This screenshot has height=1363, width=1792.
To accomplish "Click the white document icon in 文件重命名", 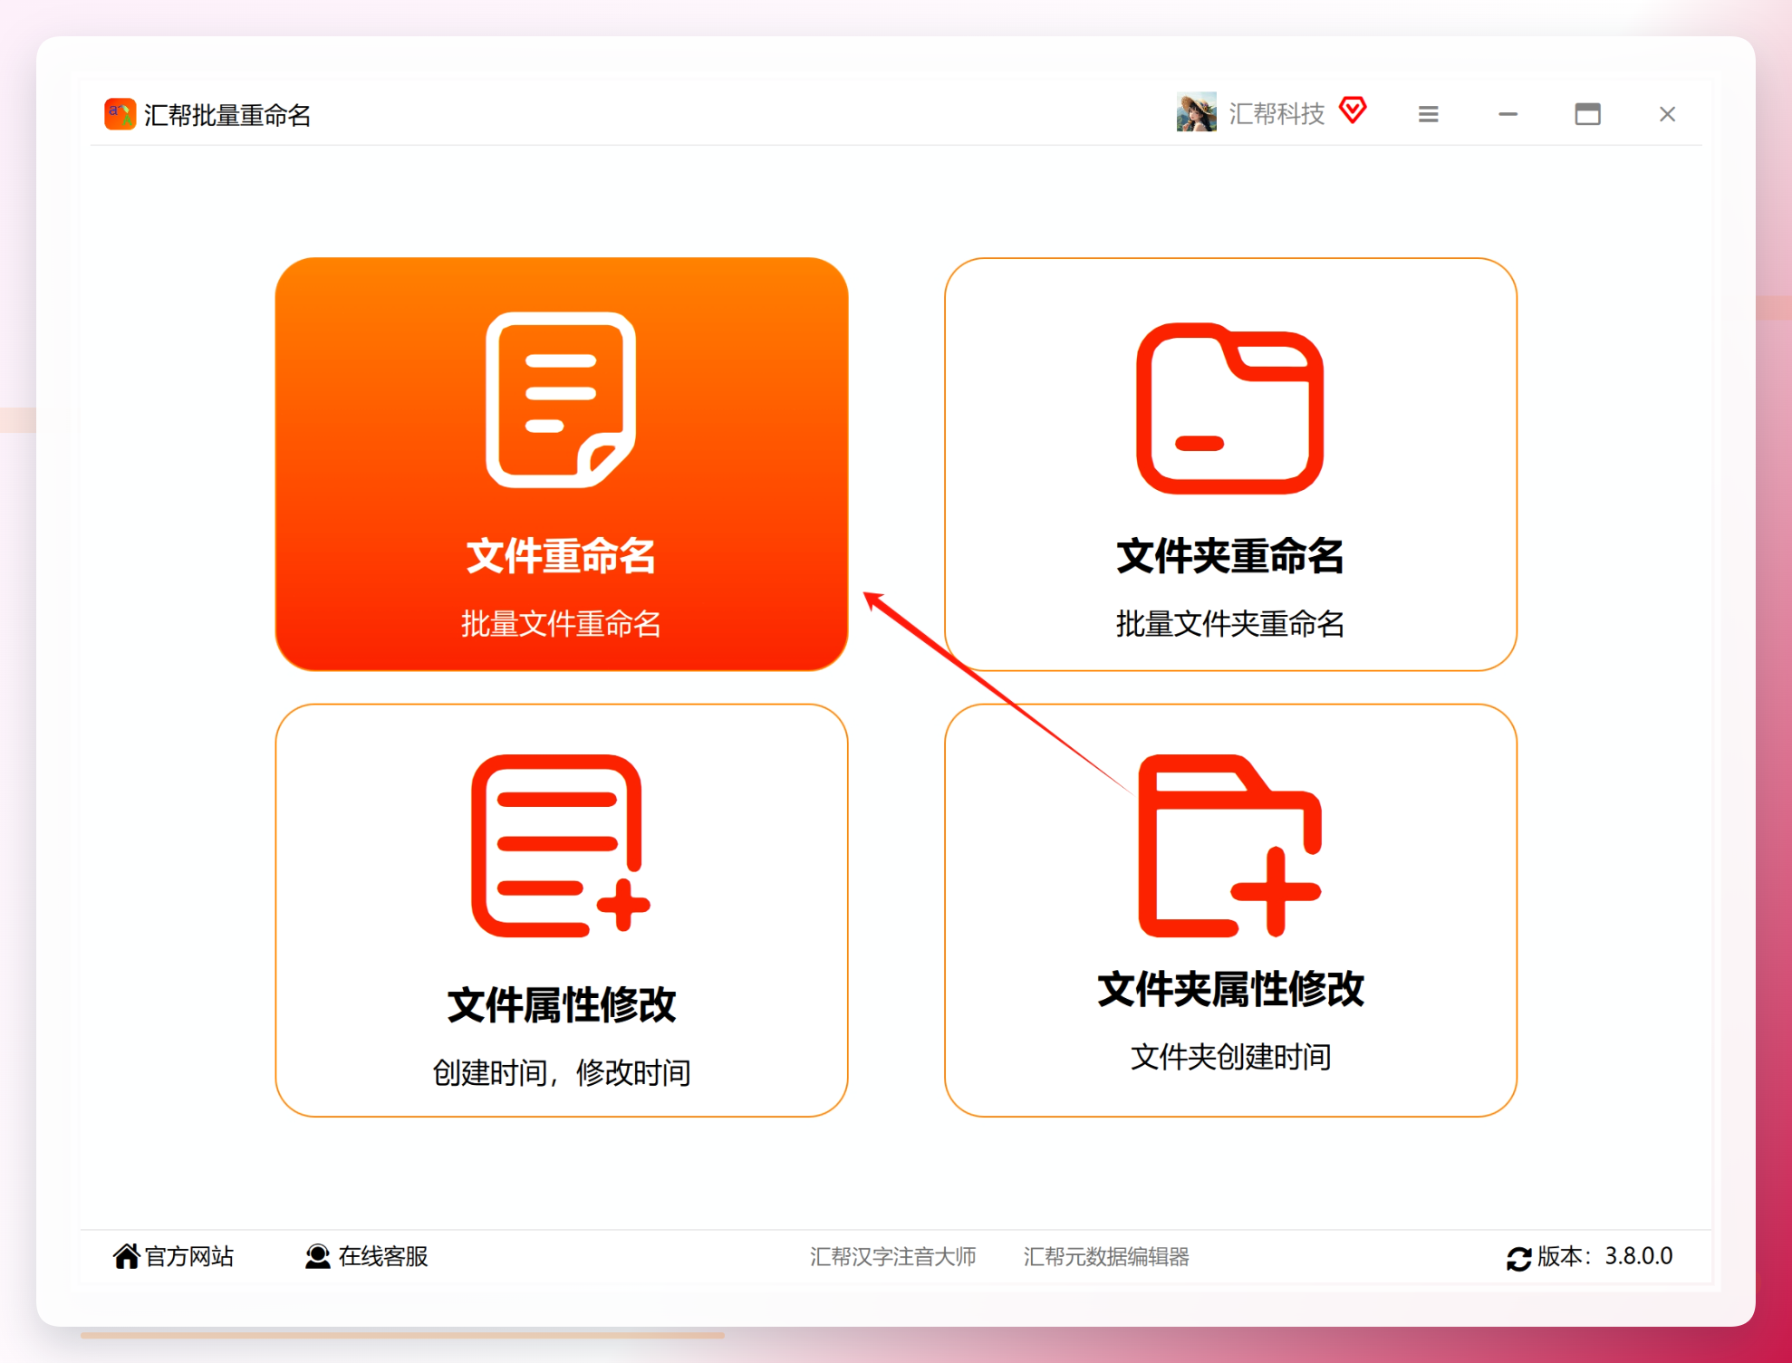I will point(561,399).
